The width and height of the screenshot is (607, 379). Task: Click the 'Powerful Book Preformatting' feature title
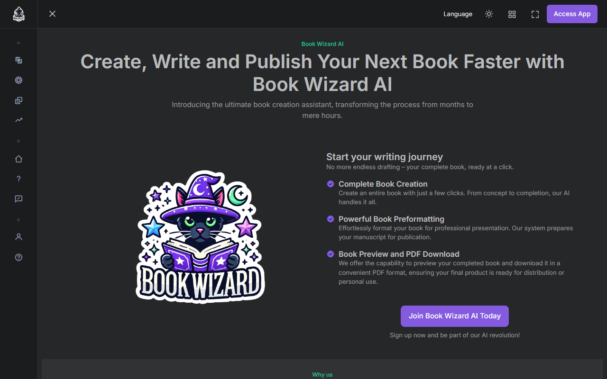point(391,219)
